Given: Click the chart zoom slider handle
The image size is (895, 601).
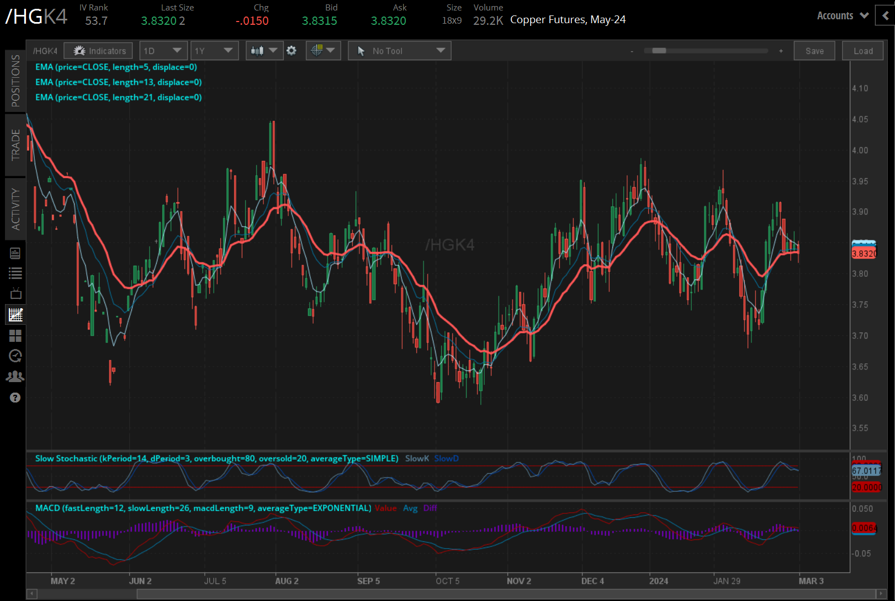Looking at the screenshot, I should (x=659, y=51).
